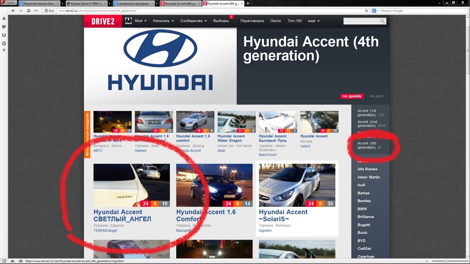470x264 pixels.
Task: Open 'Aston Martin' brand link
Action: coord(368,177)
